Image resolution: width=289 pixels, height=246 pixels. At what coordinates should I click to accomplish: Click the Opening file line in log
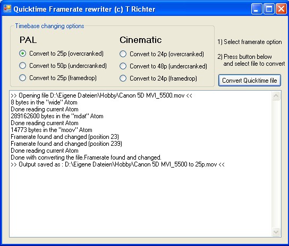tap(101, 95)
